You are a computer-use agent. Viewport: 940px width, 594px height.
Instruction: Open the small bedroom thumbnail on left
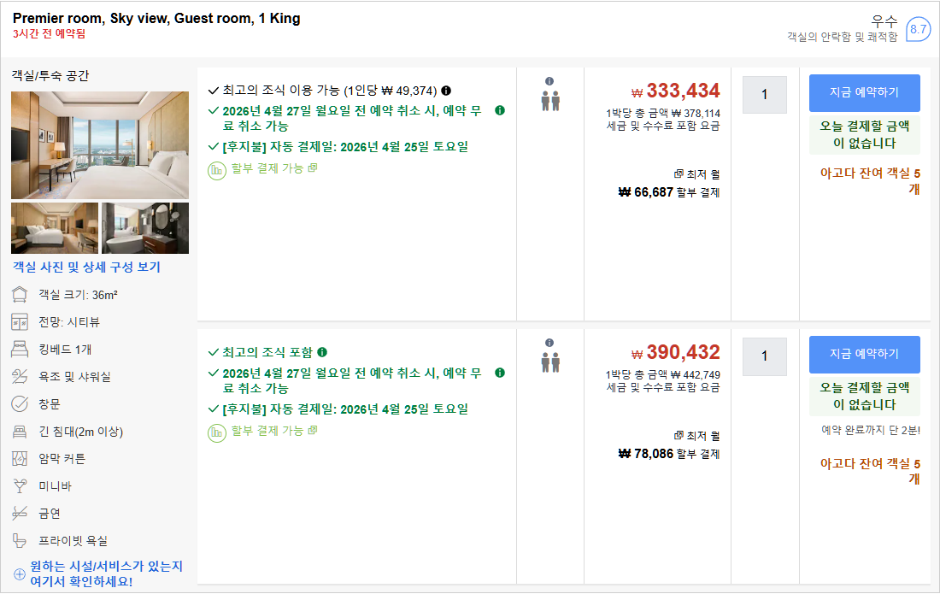coord(55,228)
